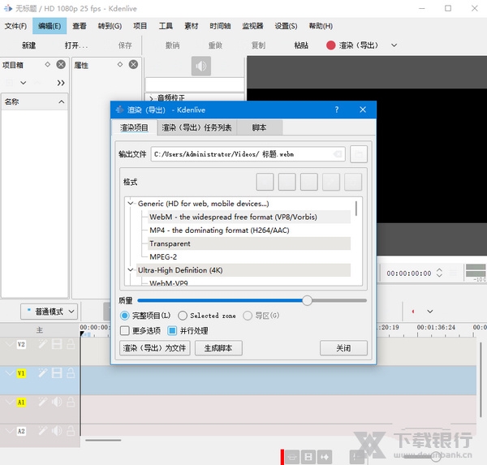Toggle audio thumbnails waveform icon at bottom
The image size is (487, 465).
[325, 457]
